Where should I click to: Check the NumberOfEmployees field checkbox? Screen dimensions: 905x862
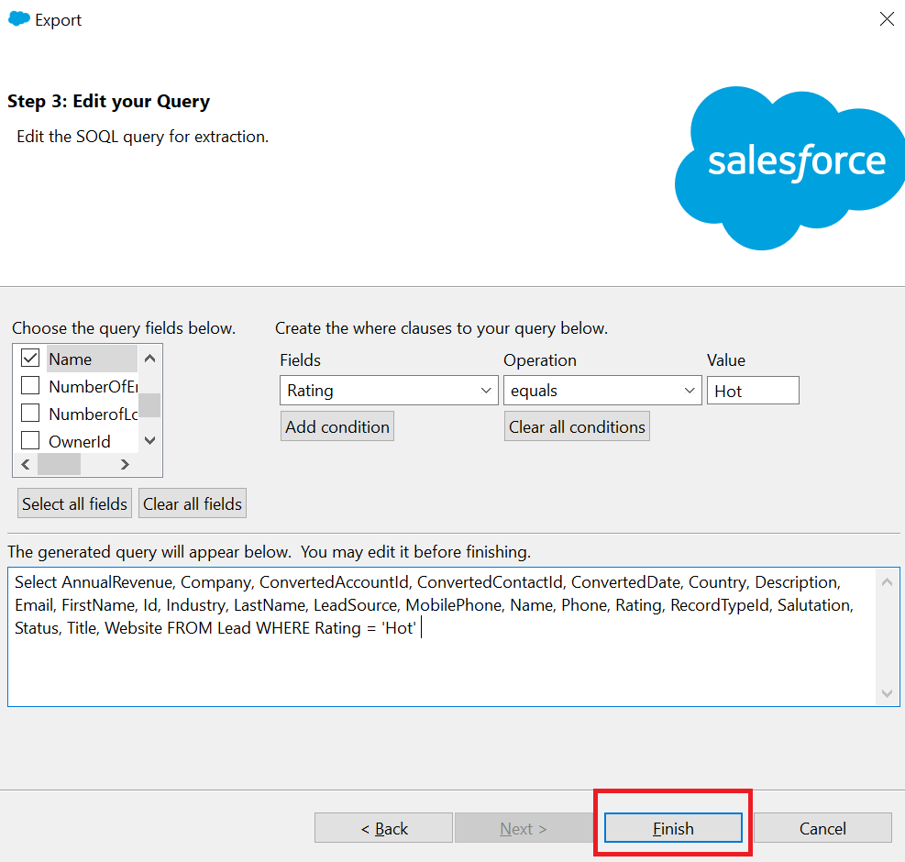pos(30,386)
